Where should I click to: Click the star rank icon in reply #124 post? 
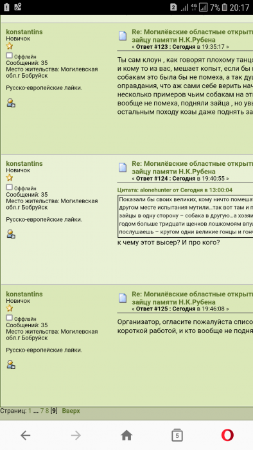tap(10, 177)
